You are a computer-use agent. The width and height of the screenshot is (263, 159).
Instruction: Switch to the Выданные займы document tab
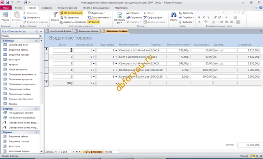[87, 31]
